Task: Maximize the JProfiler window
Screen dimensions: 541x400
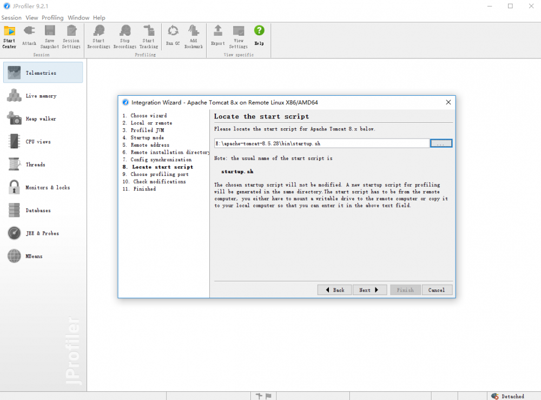Action: pos(510,6)
